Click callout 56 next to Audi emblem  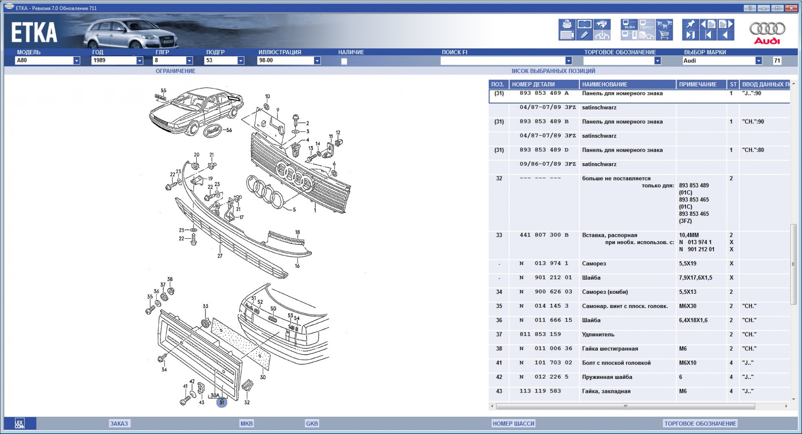[229, 130]
